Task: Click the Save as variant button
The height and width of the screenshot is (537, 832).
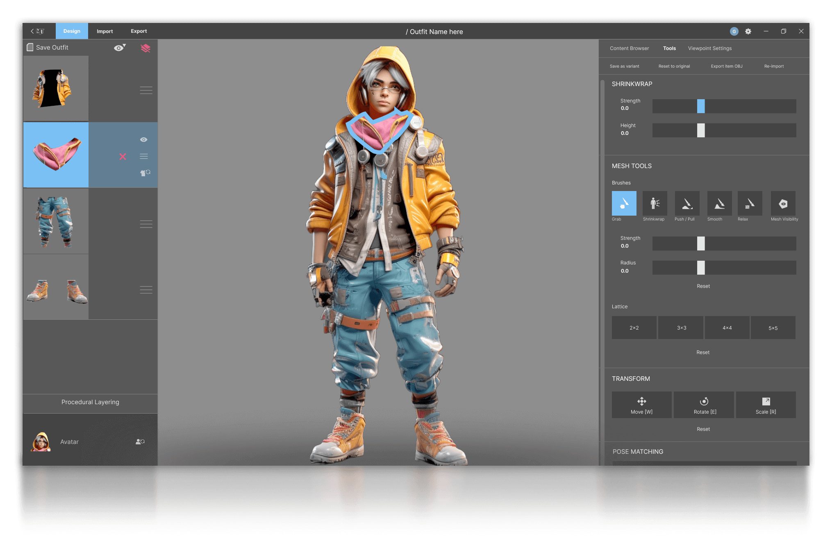Action: tap(624, 66)
